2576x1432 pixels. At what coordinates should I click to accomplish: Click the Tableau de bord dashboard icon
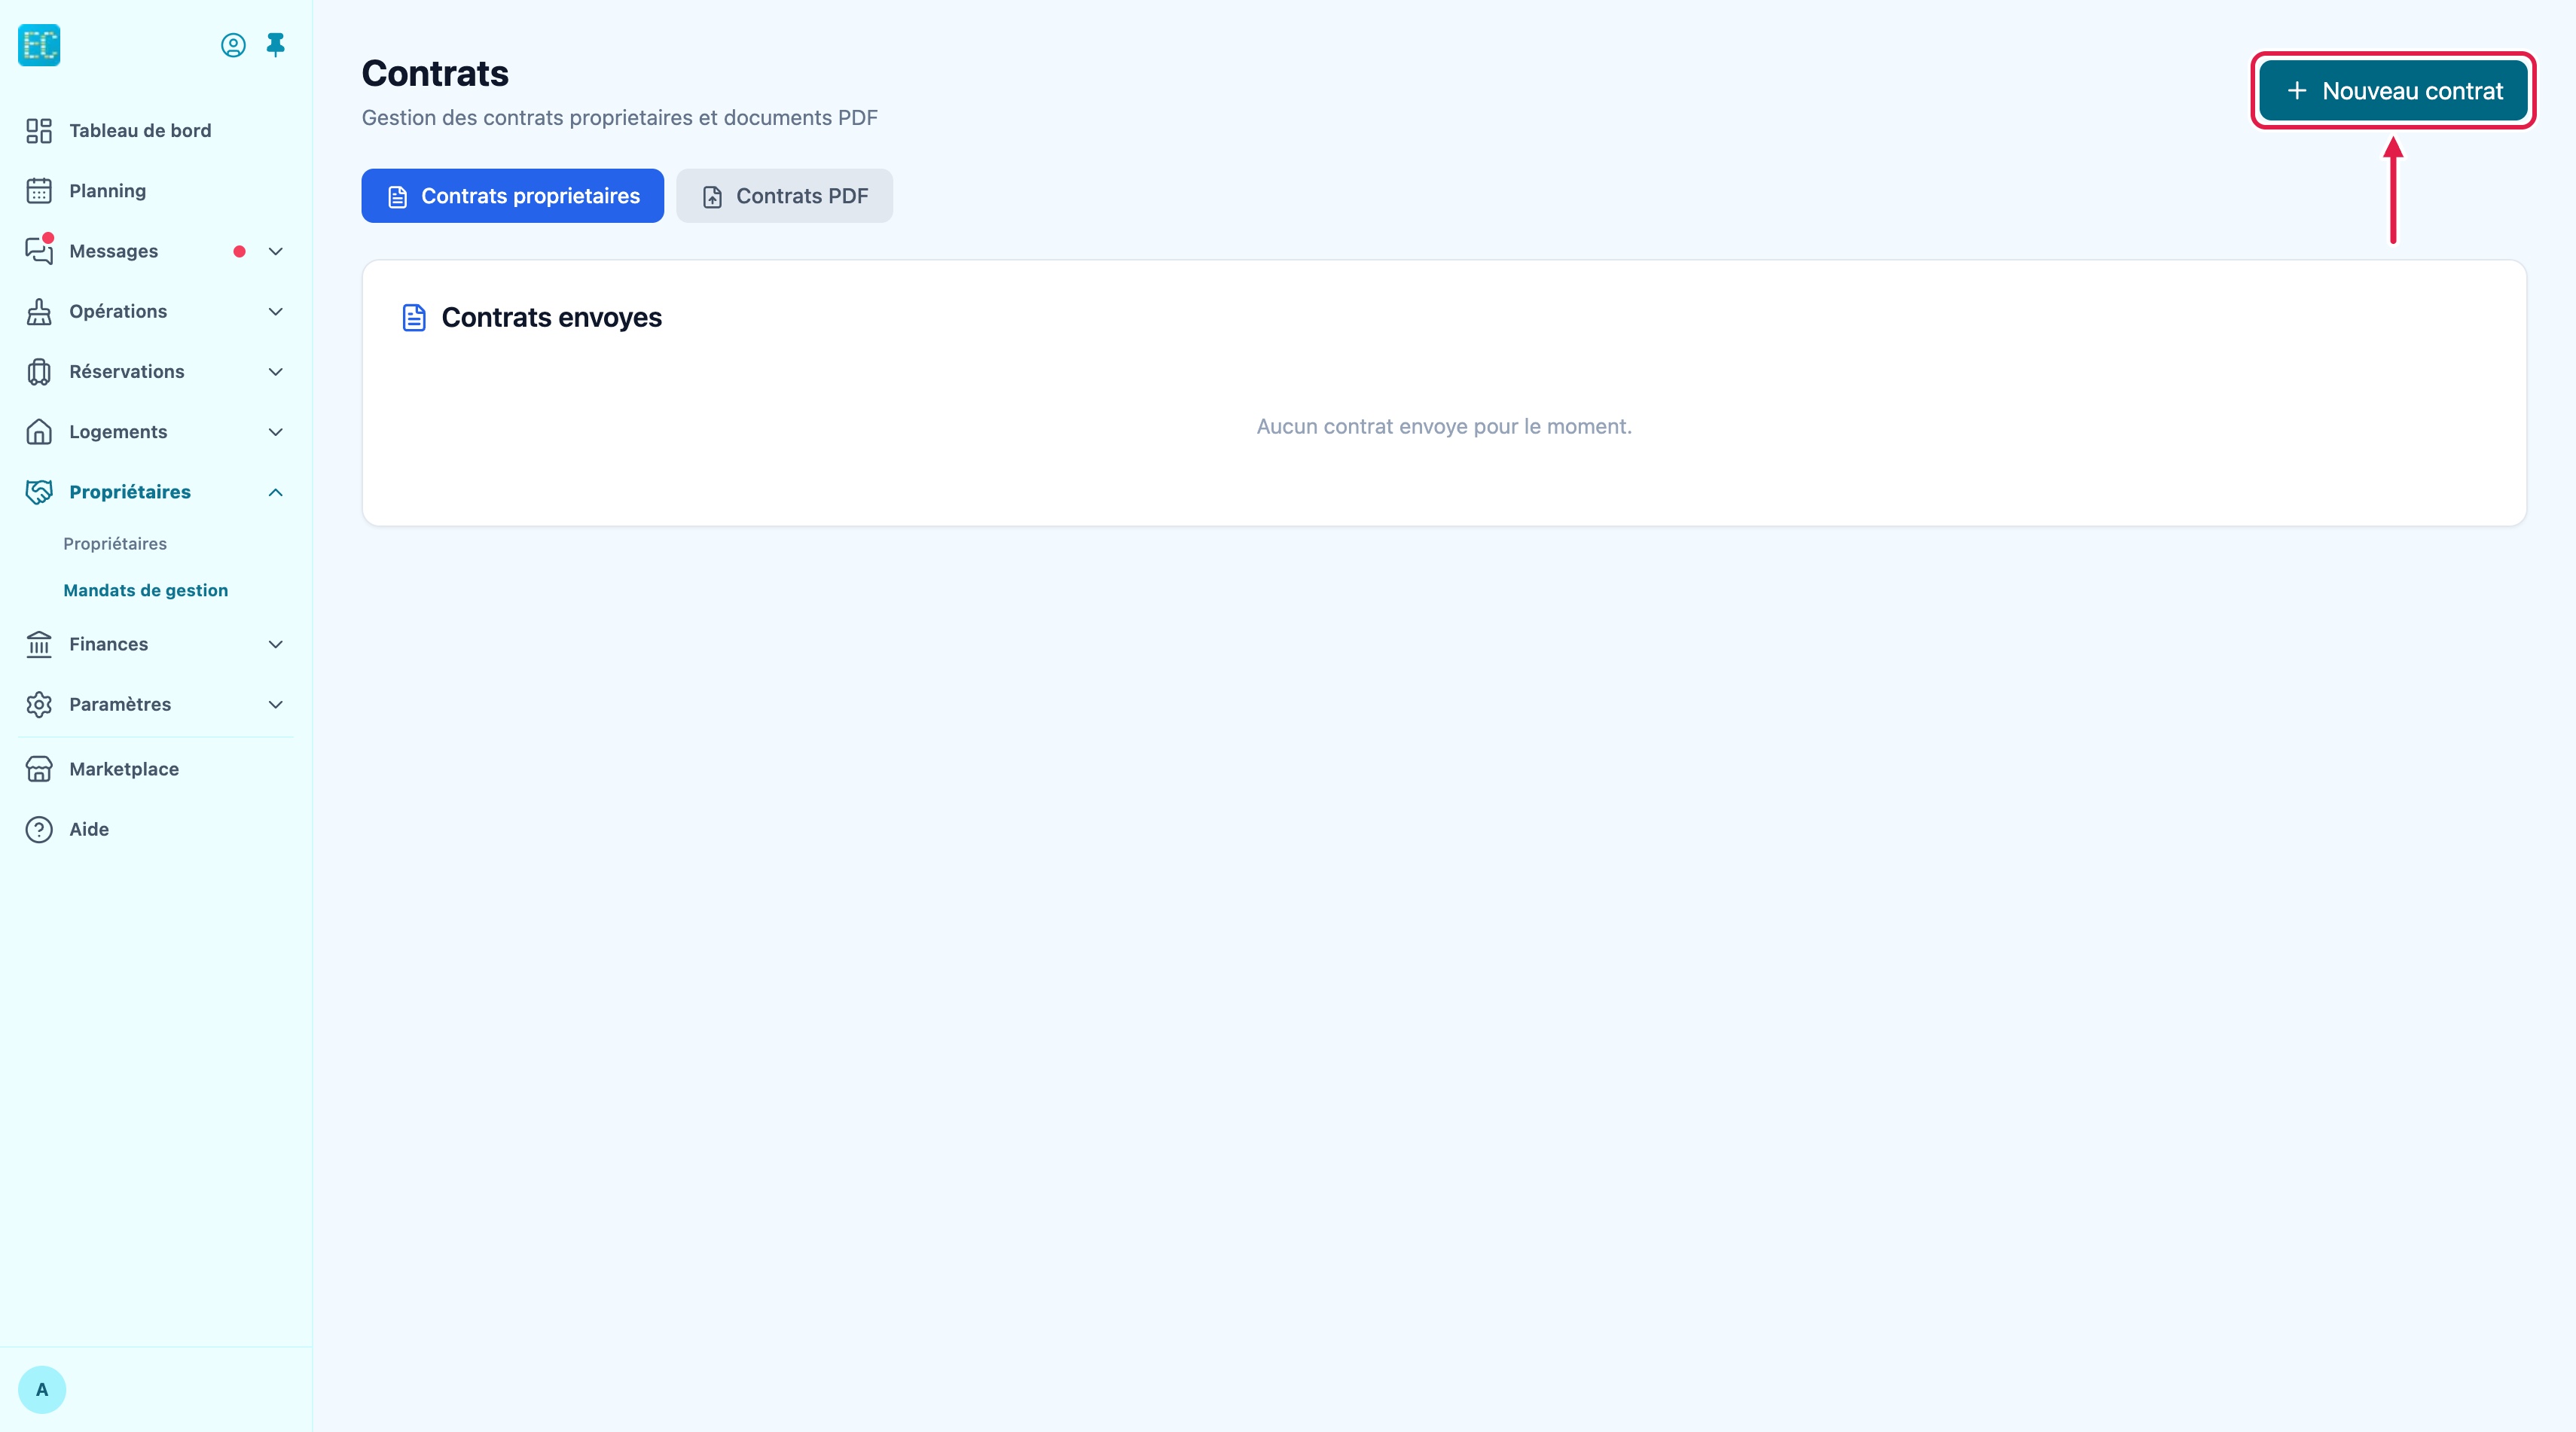point(39,131)
